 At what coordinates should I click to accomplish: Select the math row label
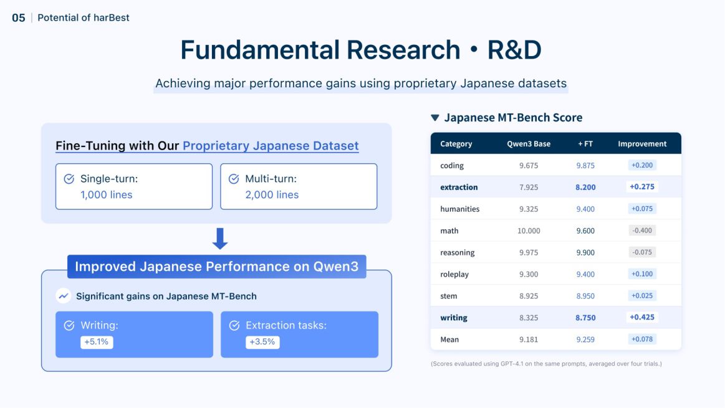pyautogui.click(x=449, y=230)
